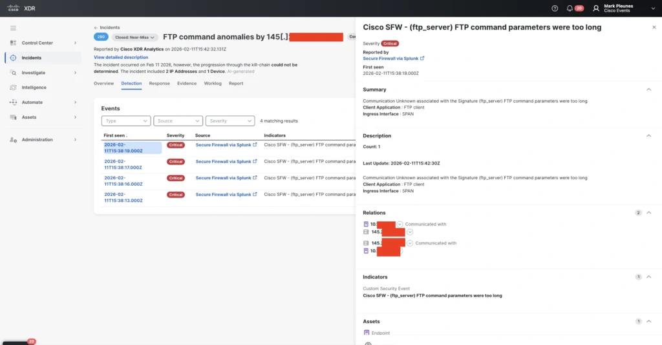Screen dimensions: 662x345
Task: Switch to the Report tab
Action: point(235,83)
